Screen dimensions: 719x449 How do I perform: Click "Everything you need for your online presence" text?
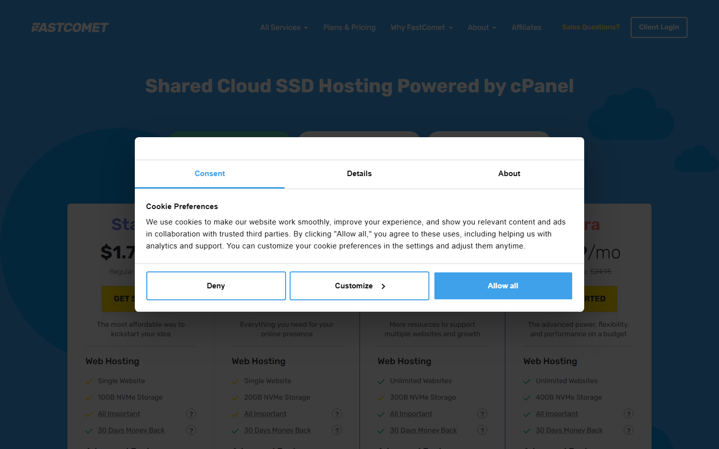[287, 329]
